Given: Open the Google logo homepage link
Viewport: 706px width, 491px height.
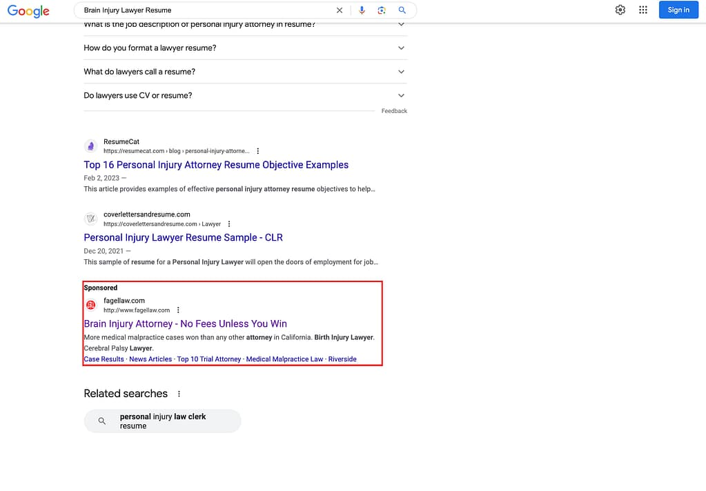Looking at the screenshot, I should pyautogui.click(x=28, y=11).
